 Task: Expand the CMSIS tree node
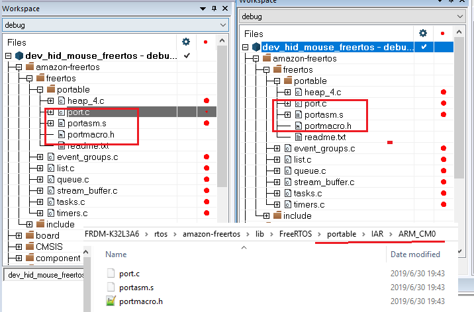point(19,247)
